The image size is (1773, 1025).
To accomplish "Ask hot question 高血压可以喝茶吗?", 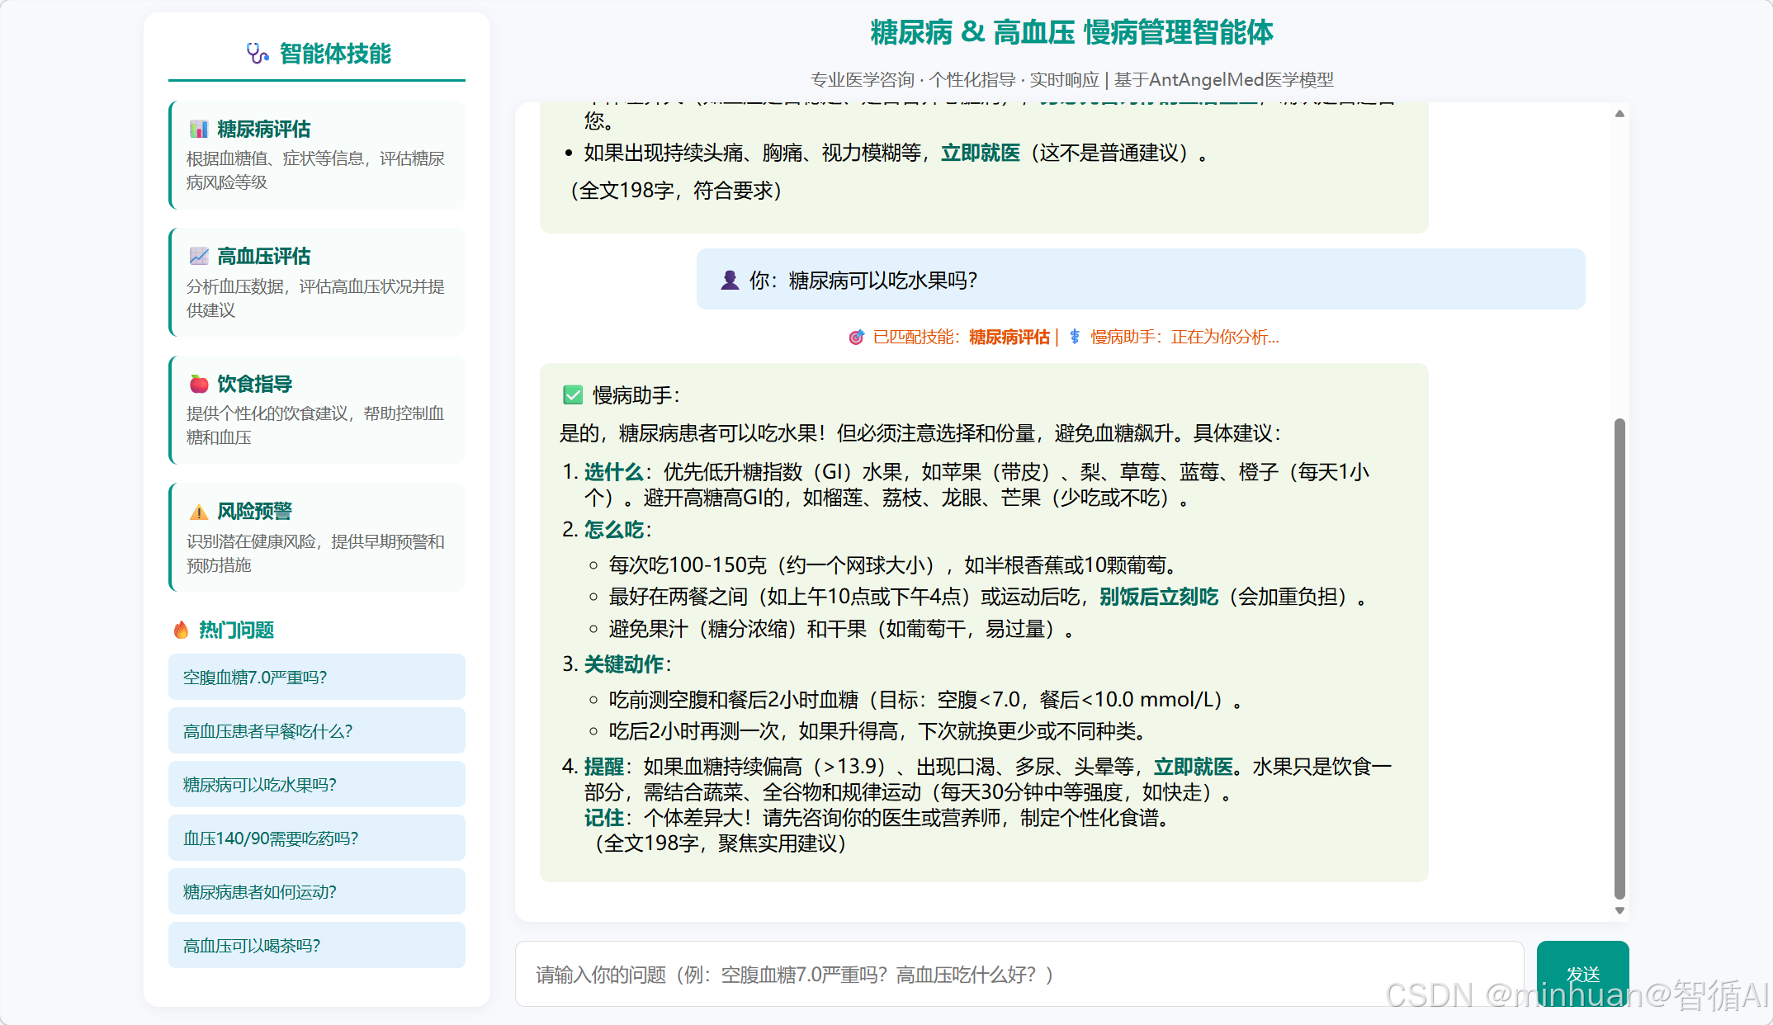I will point(317,946).
